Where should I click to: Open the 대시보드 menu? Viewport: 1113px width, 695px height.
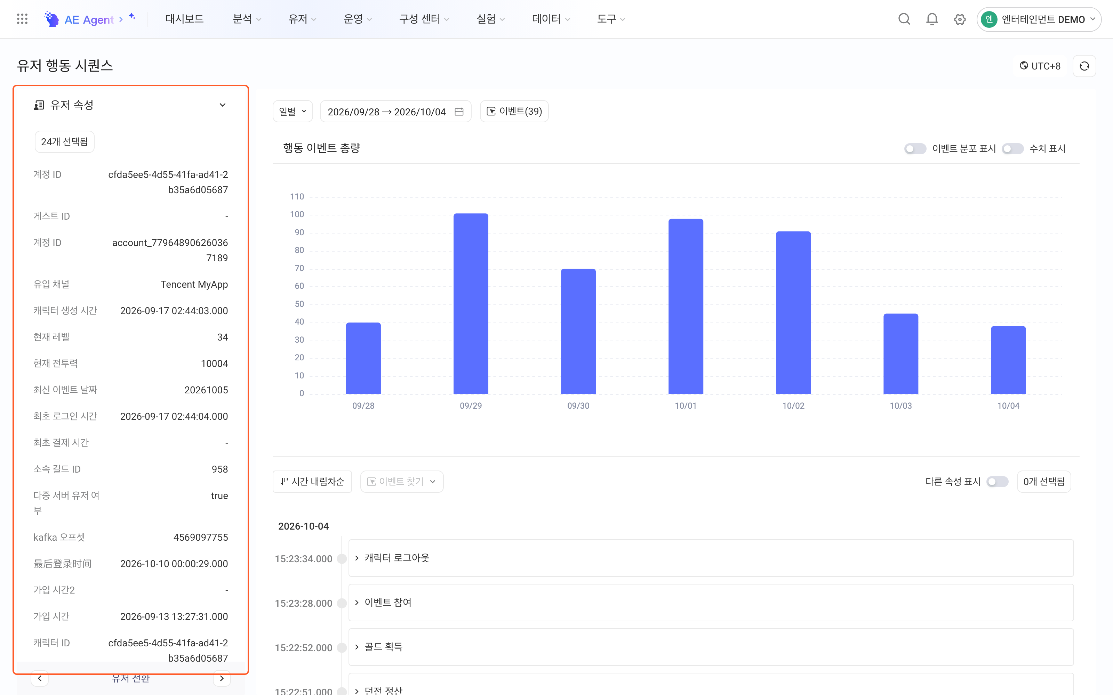point(184,19)
